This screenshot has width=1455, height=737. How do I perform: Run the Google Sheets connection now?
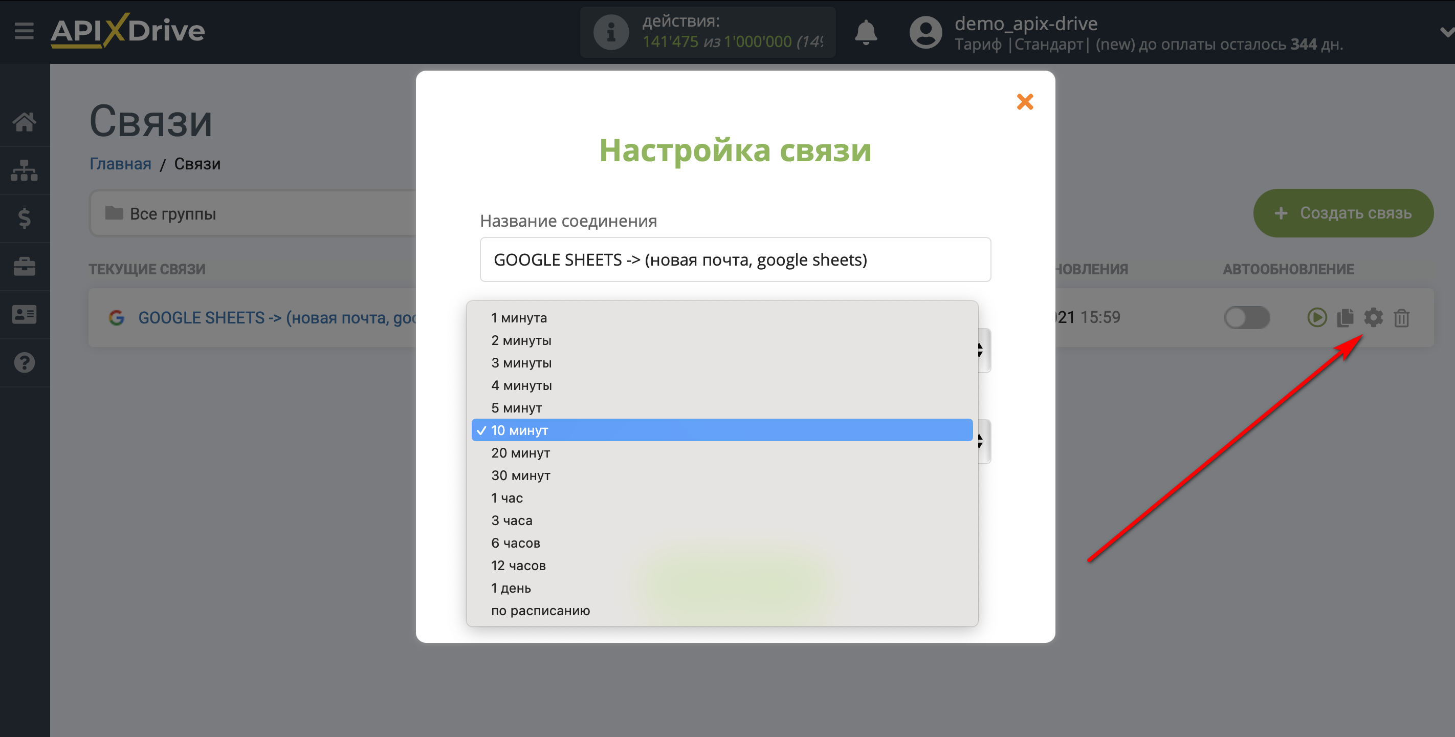pos(1317,318)
